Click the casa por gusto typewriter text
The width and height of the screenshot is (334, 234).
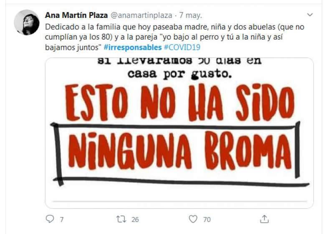click(x=180, y=74)
